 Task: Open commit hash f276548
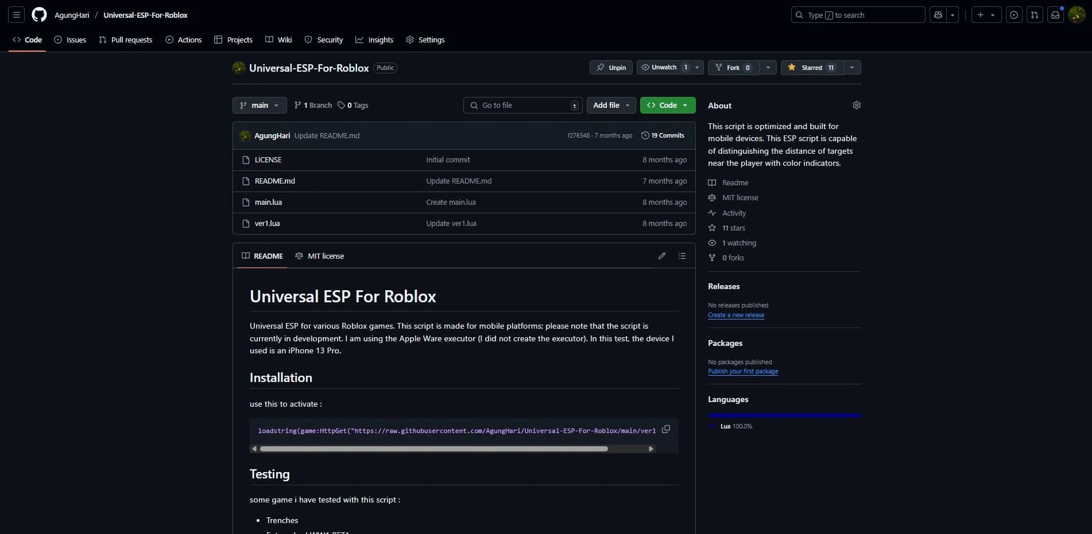point(578,135)
